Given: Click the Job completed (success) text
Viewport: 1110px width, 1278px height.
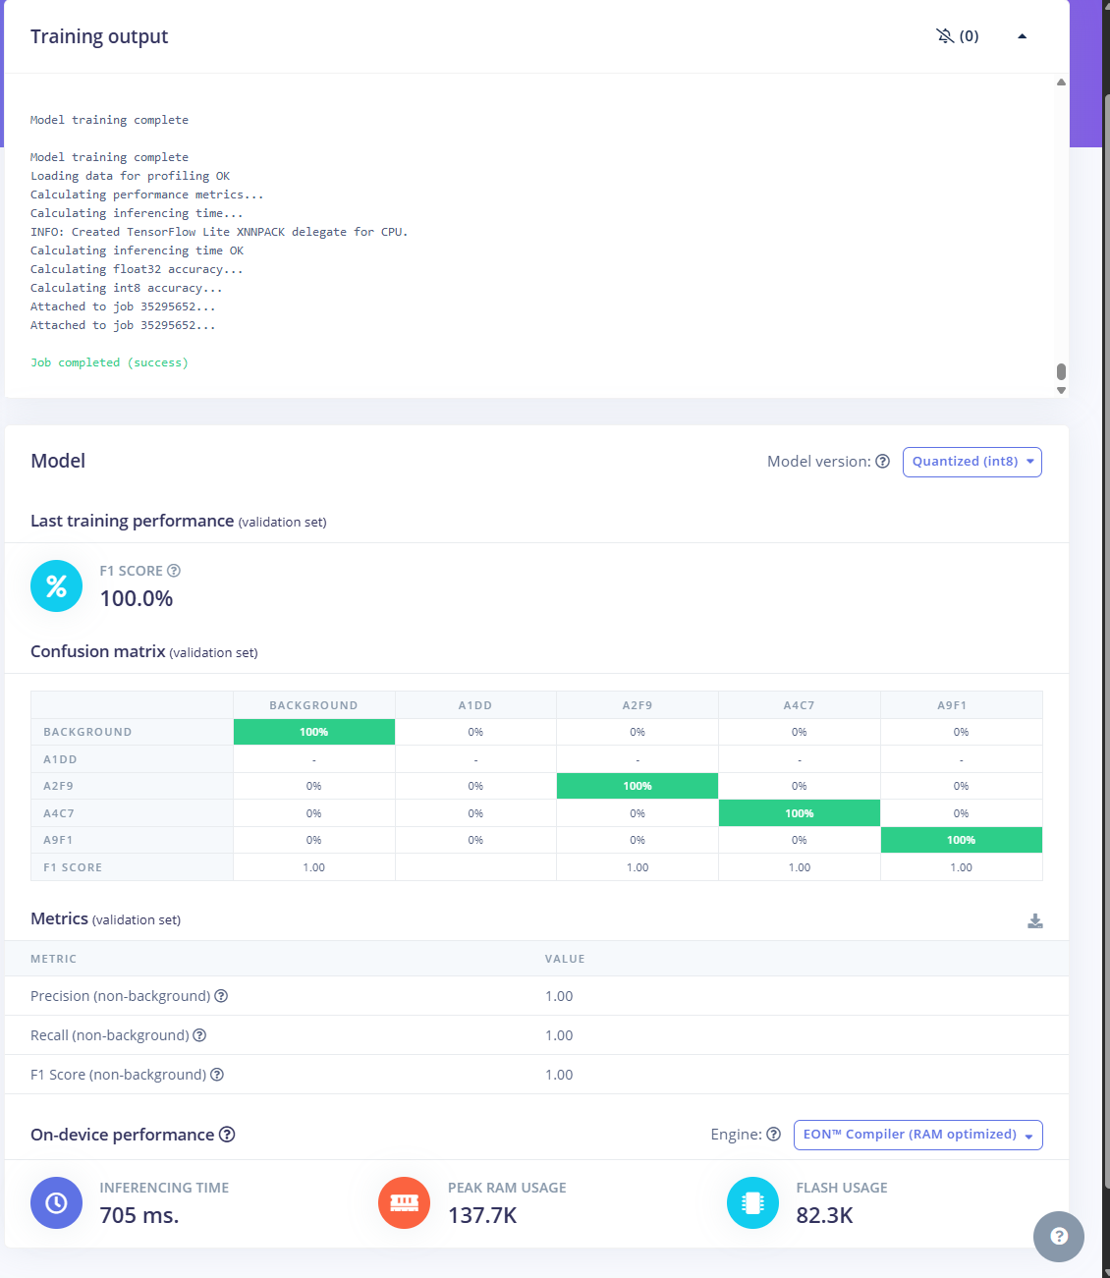Looking at the screenshot, I should tap(109, 362).
